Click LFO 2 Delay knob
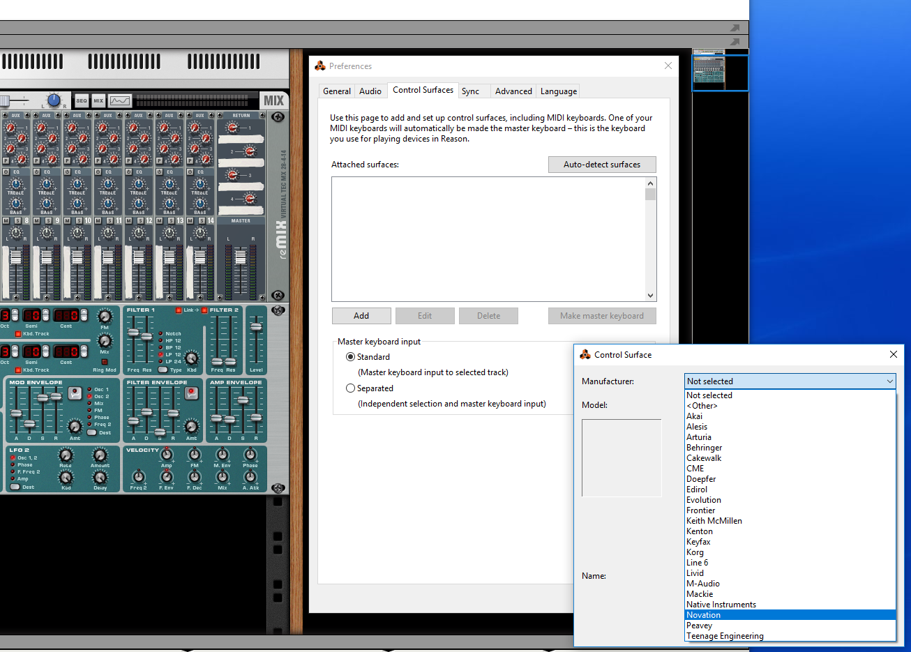This screenshot has width=911, height=652. coord(100,478)
